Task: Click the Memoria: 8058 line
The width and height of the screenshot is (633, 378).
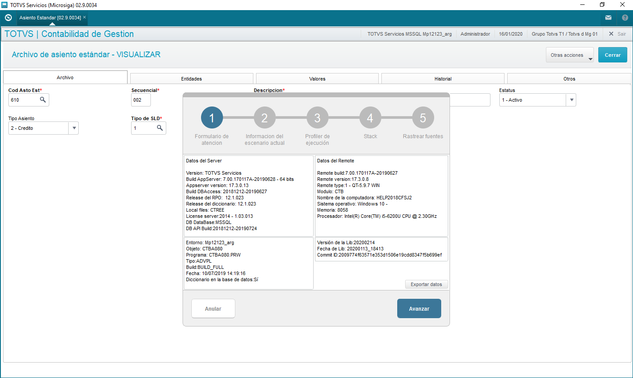Action: (x=333, y=210)
